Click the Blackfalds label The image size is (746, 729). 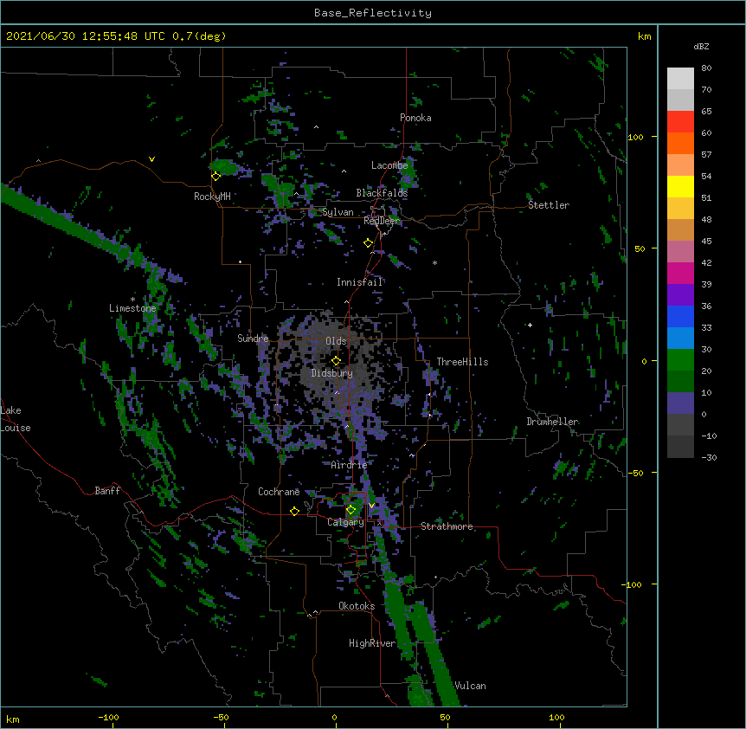pos(382,193)
